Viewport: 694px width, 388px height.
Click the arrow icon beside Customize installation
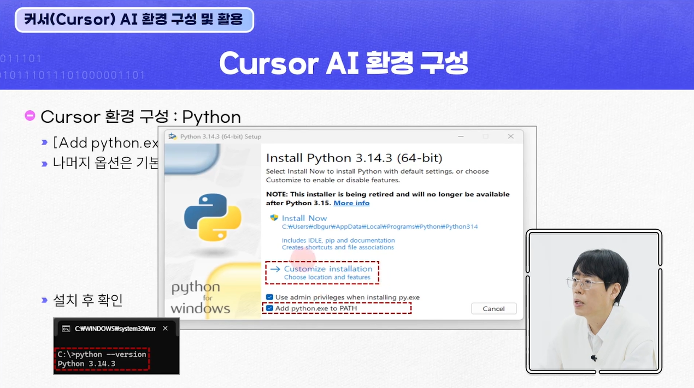point(275,269)
